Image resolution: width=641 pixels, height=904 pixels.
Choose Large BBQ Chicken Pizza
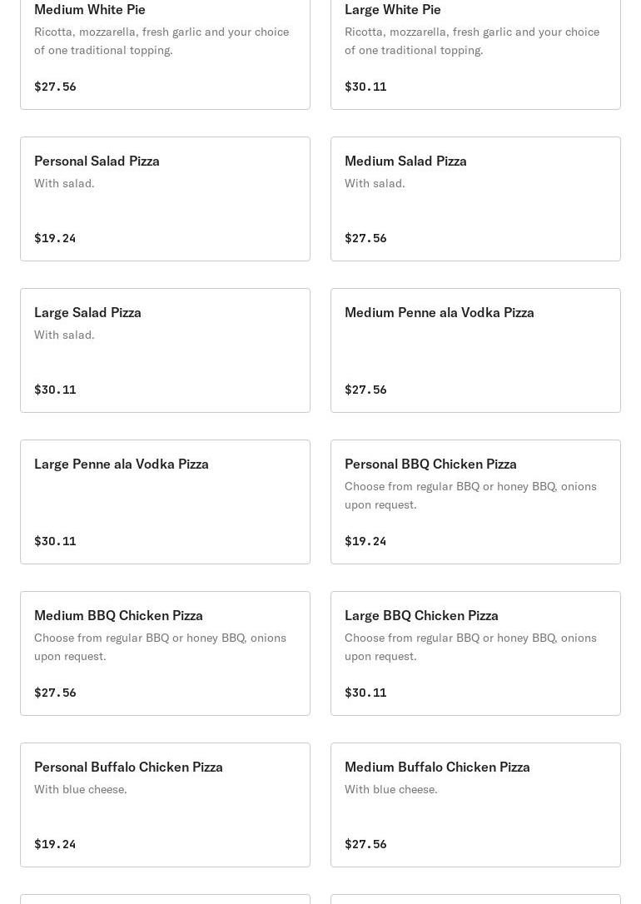click(475, 653)
